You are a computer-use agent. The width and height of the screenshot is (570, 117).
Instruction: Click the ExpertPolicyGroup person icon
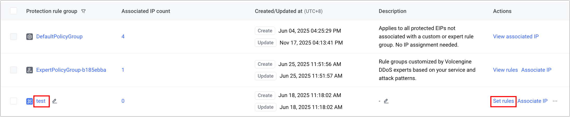coord(29,70)
